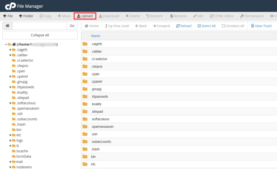Expand .caldav in the folder tree
This screenshot has height=169, width=277.
tap(10, 55)
